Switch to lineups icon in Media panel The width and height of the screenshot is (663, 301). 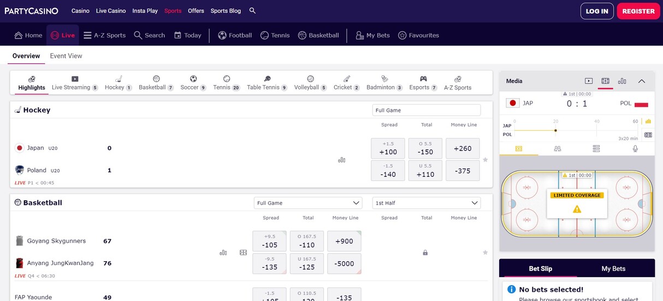point(558,148)
